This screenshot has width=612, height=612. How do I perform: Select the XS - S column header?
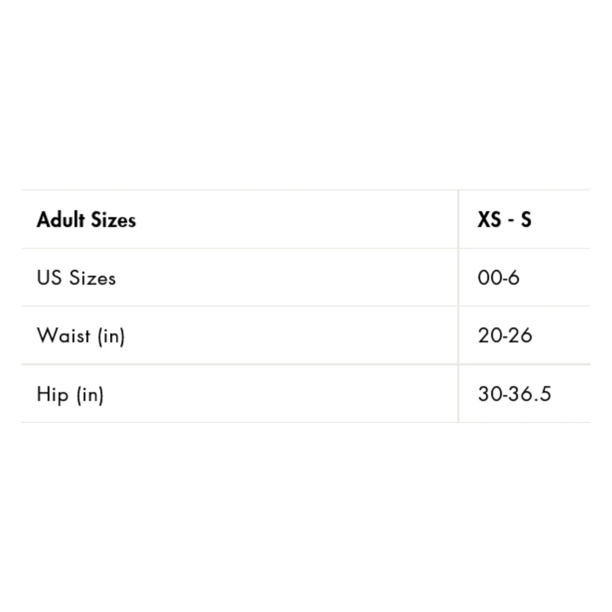(504, 219)
